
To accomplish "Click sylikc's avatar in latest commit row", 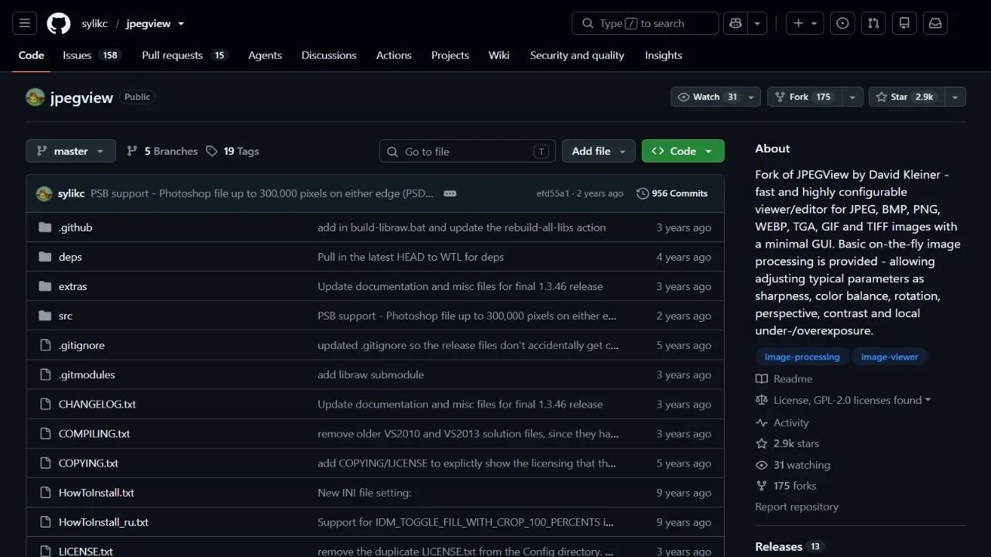I will [x=44, y=193].
